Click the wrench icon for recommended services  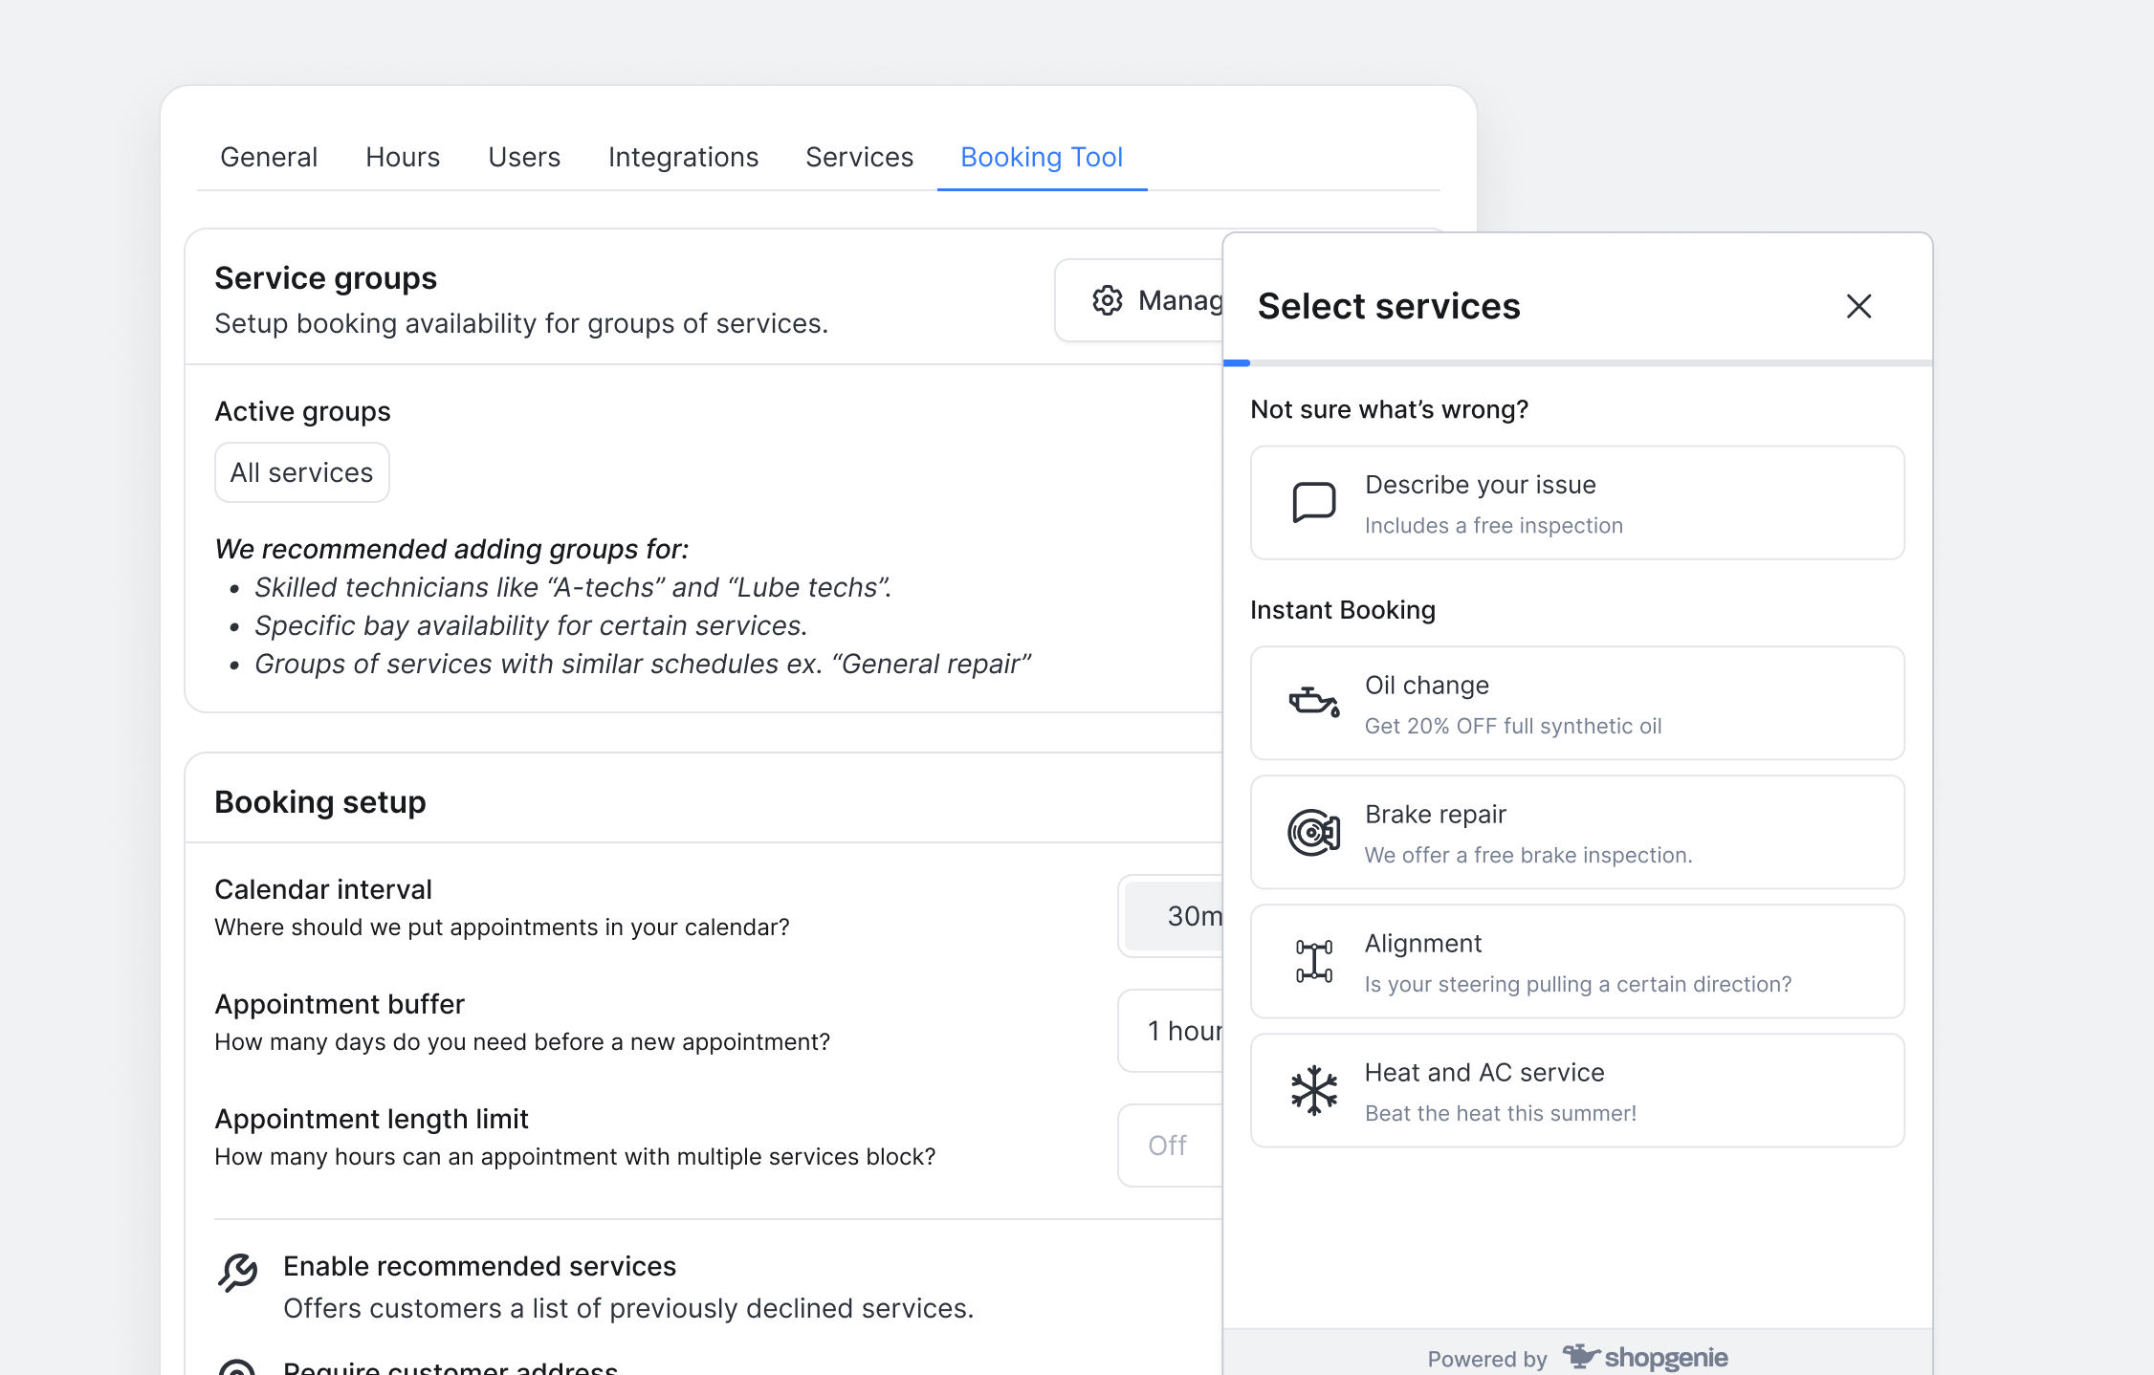click(237, 1273)
